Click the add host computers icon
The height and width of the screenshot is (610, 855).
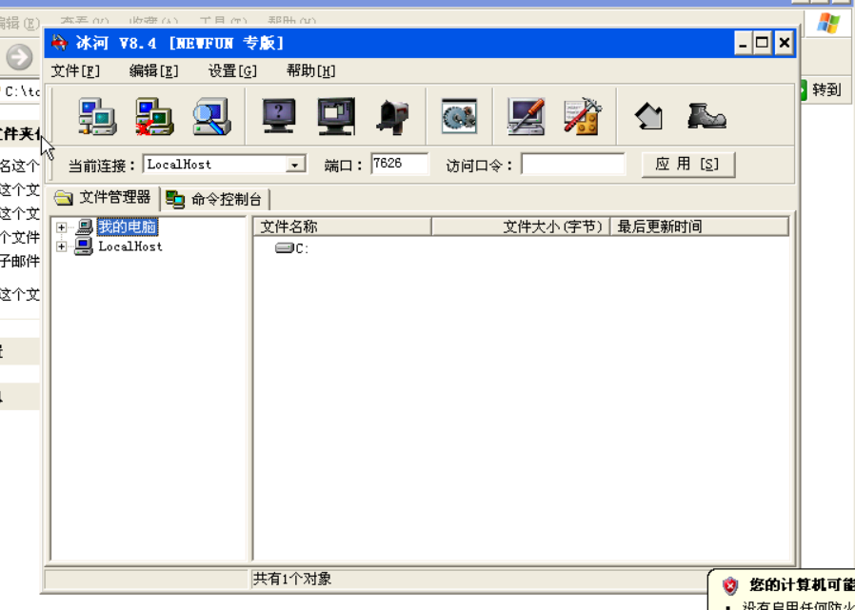98,116
